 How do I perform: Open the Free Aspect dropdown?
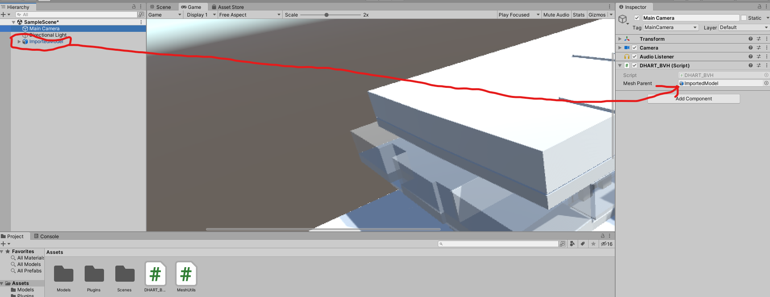point(250,15)
